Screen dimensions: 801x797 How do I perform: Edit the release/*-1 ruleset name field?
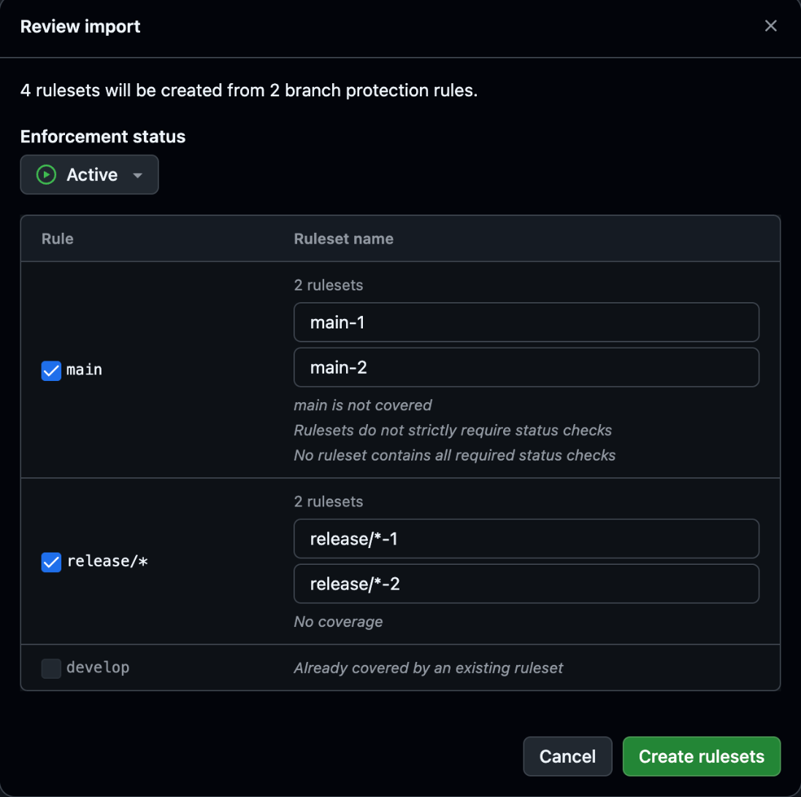pos(526,539)
